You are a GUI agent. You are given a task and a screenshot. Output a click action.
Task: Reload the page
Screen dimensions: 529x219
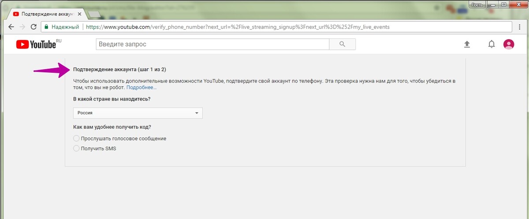(34, 27)
